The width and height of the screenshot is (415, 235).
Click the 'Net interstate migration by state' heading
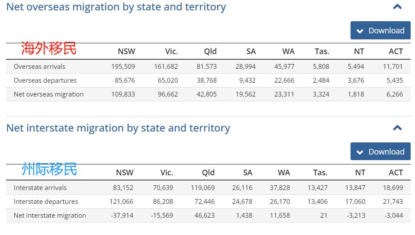pyautogui.click(x=118, y=128)
